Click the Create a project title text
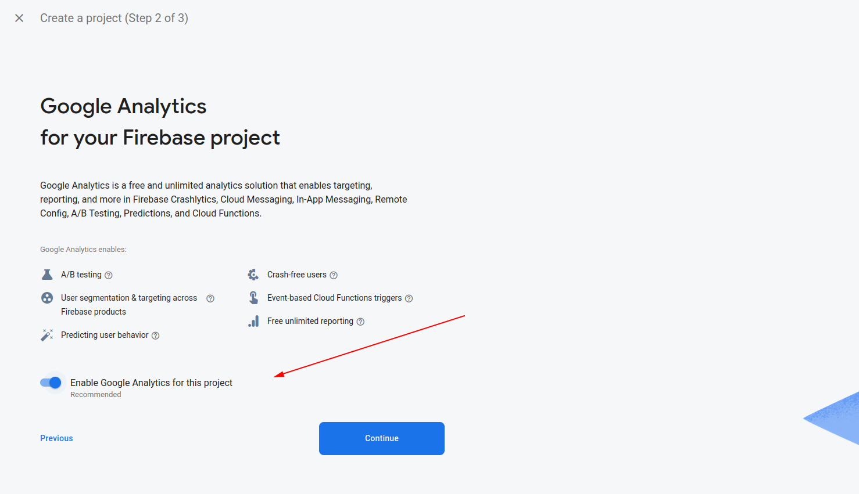Image resolution: width=859 pixels, height=494 pixels. pyautogui.click(x=114, y=18)
